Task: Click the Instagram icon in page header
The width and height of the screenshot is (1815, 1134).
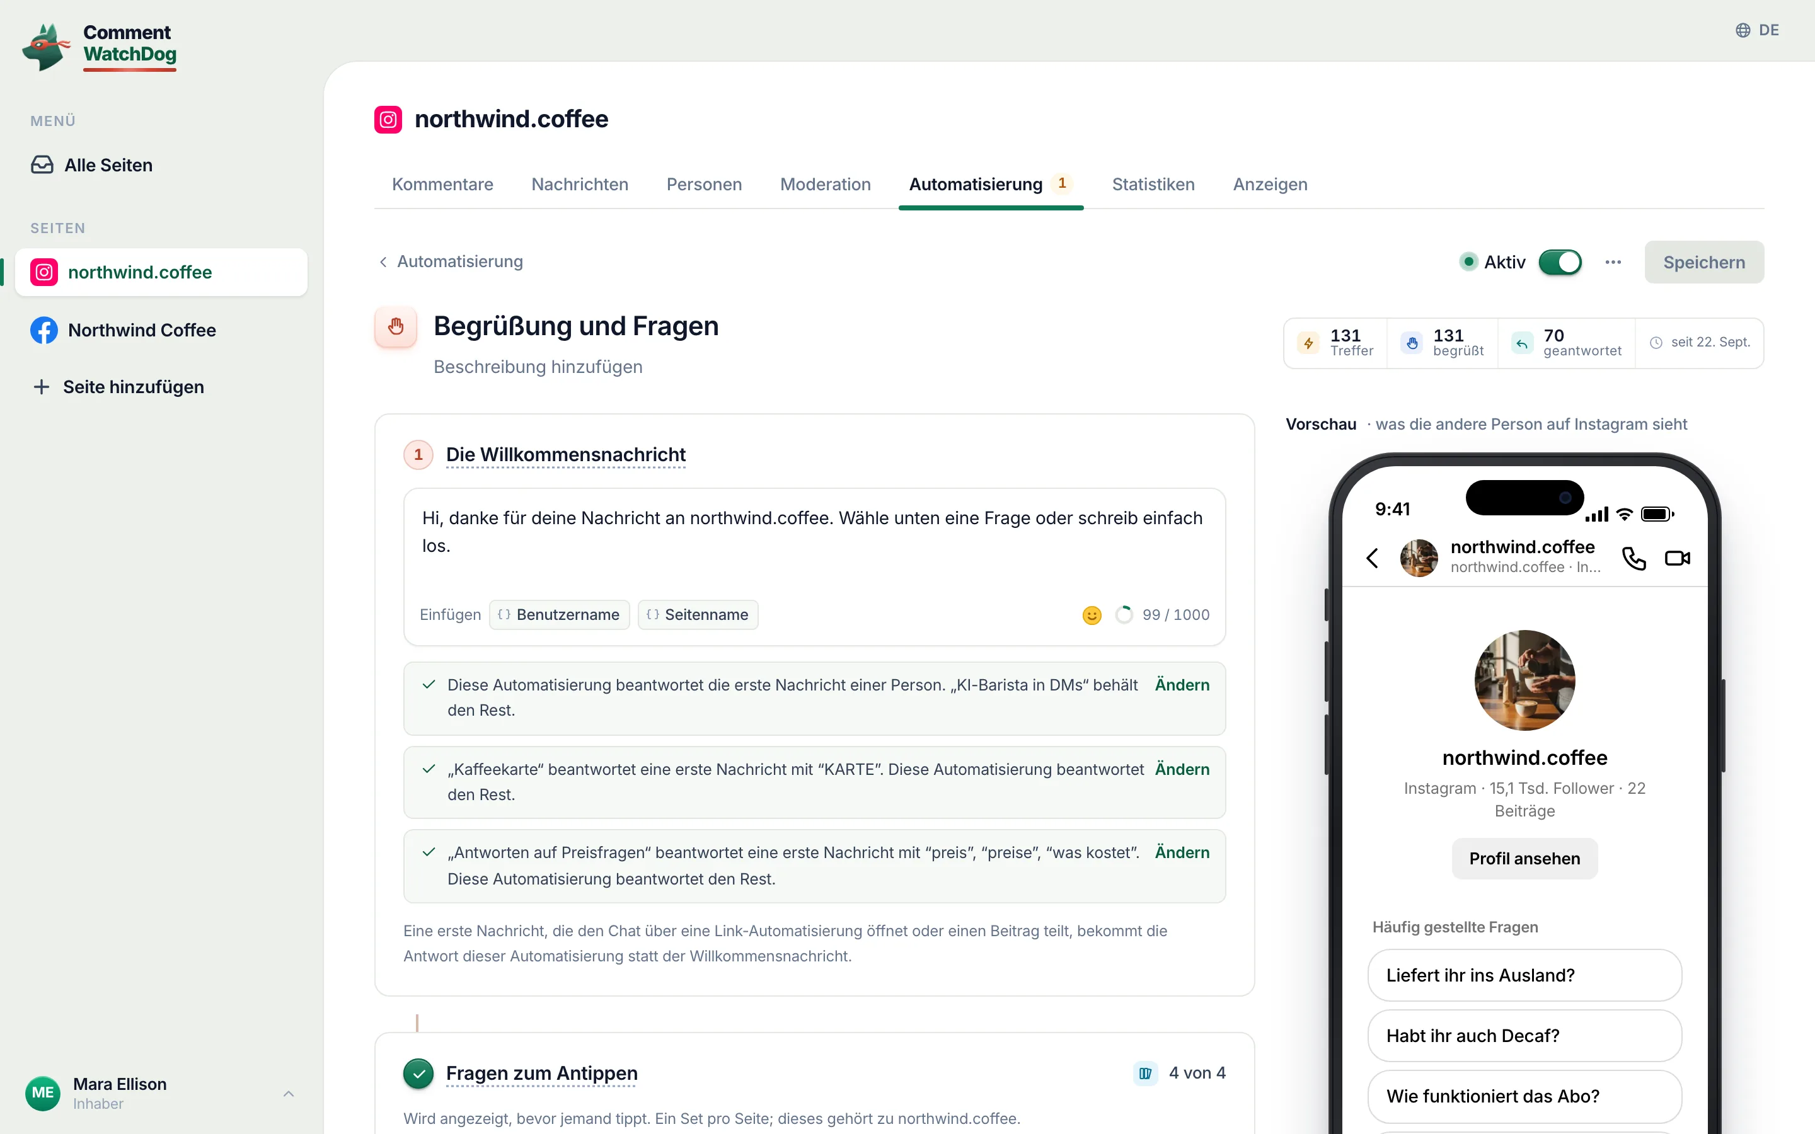Action: coord(388,119)
